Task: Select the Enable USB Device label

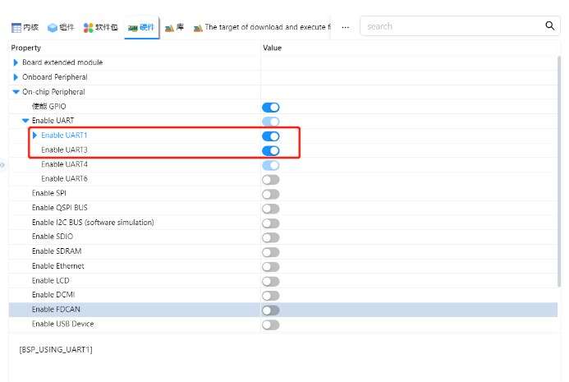Action: pos(62,324)
